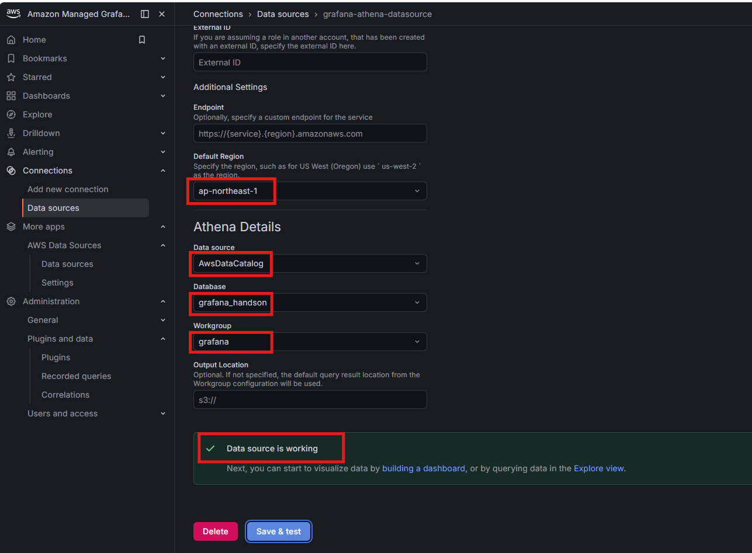Viewport: 752px width, 553px height.
Task: Go to Connections in the breadcrumb
Action: point(218,14)
